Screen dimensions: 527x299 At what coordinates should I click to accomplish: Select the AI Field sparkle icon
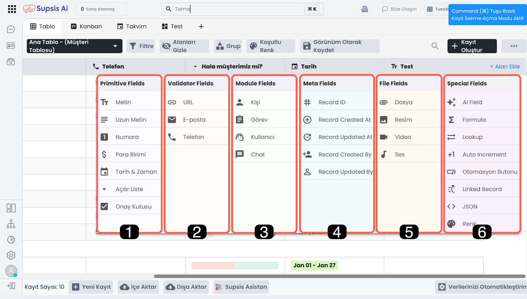click(452, 102)
